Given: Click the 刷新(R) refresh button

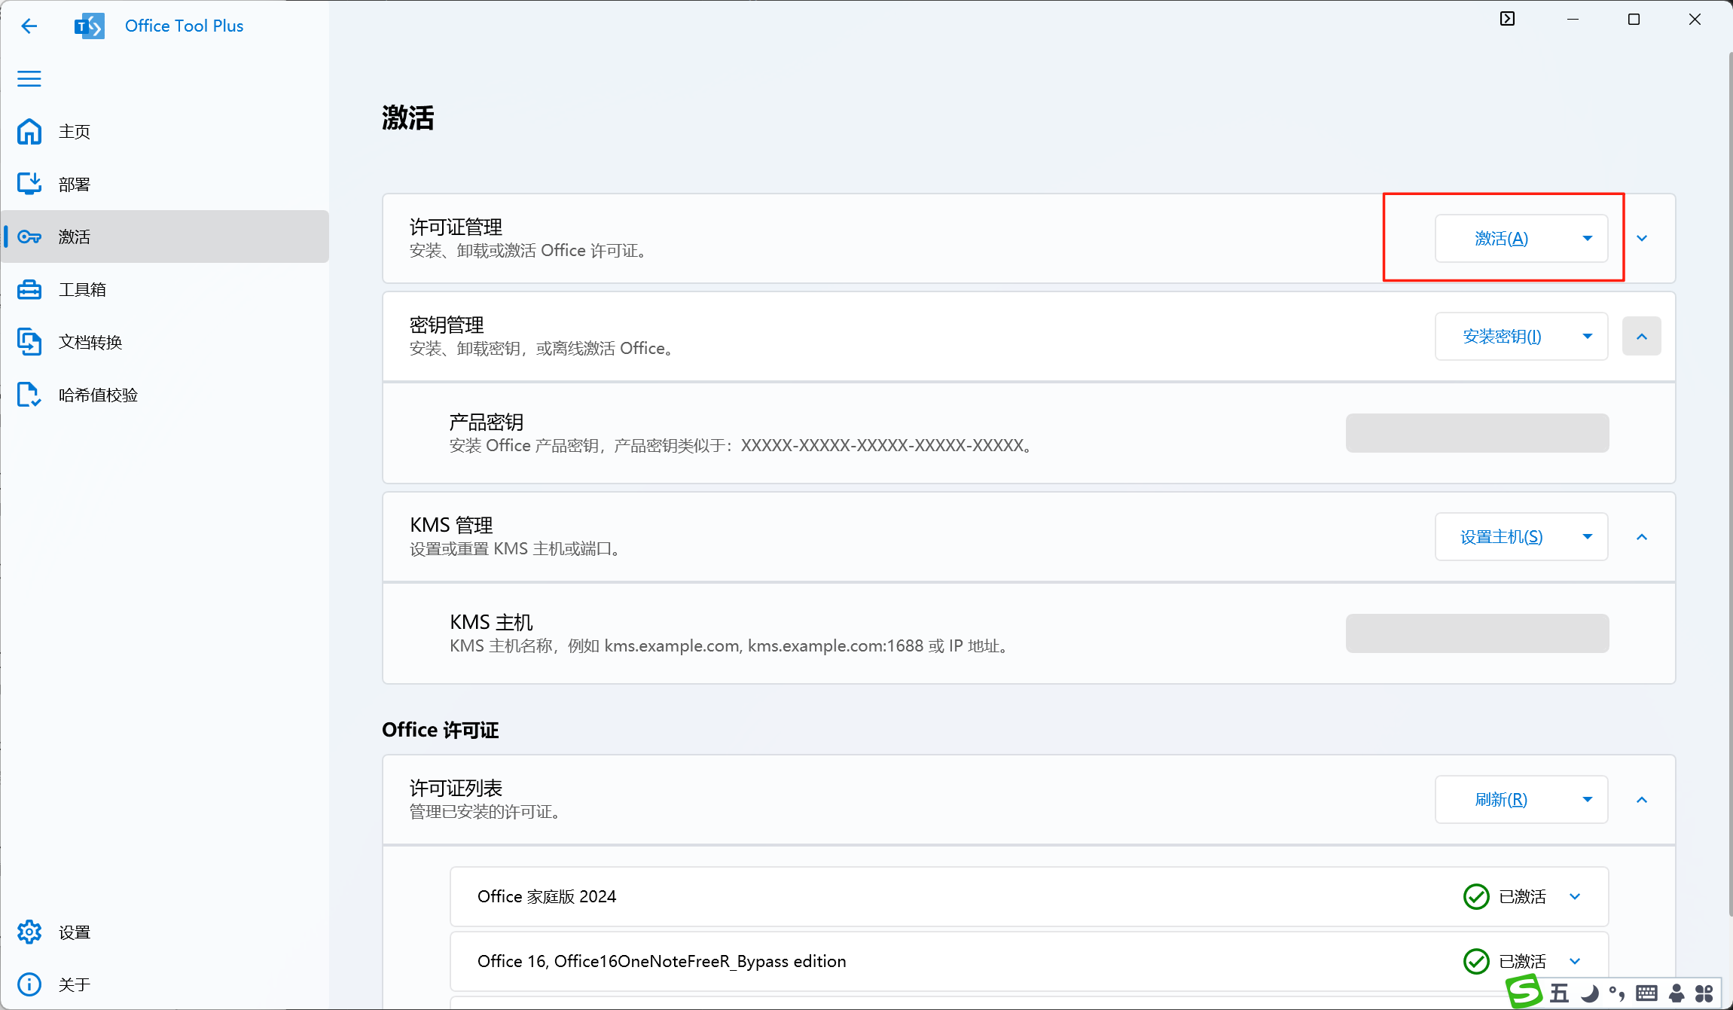Looking at the screenshot, I should 1501,800.
